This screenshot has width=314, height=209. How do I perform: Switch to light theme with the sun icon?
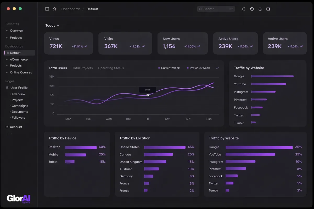coord(243,9)
